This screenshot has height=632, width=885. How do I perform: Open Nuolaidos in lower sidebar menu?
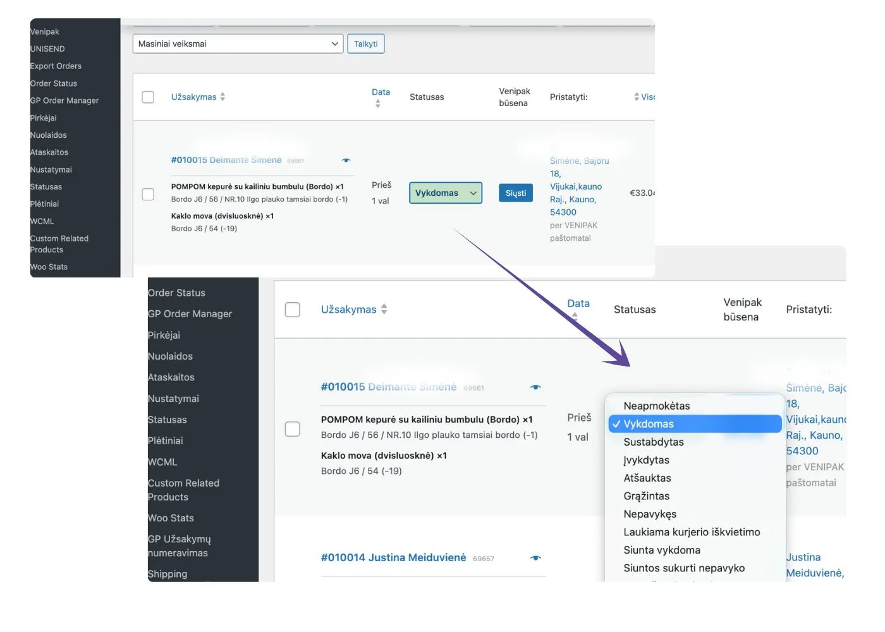pyautogui.click(x=171, y=356)
